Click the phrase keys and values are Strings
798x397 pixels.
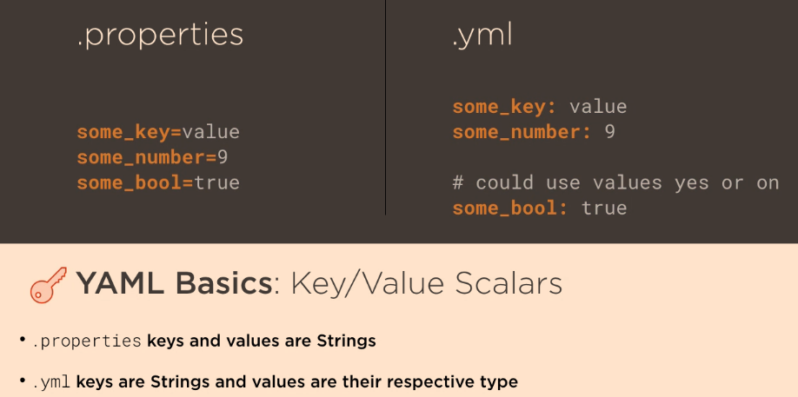[x=262, y=341]
